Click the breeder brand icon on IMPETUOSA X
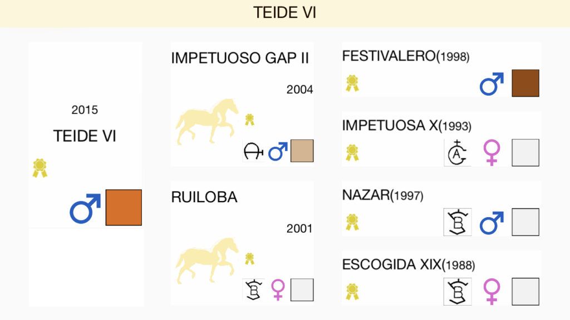 coord(458,153)
